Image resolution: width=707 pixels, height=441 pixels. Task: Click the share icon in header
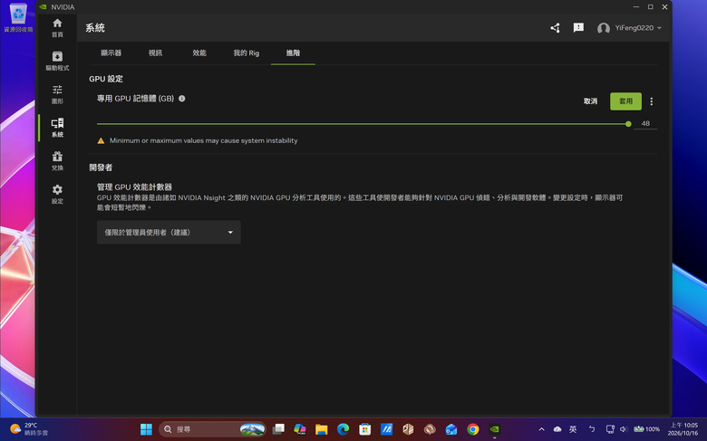(555, 28)
